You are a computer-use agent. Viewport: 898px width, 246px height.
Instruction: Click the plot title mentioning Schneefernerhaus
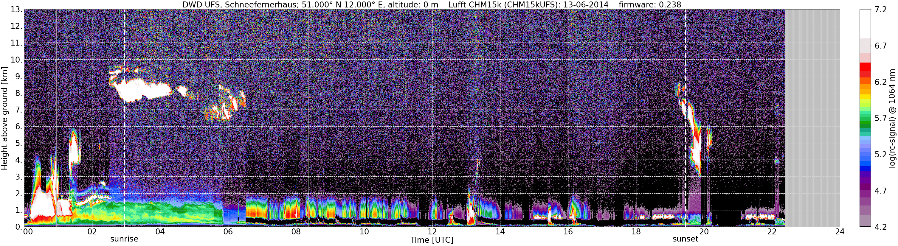[x=432, y=4]
